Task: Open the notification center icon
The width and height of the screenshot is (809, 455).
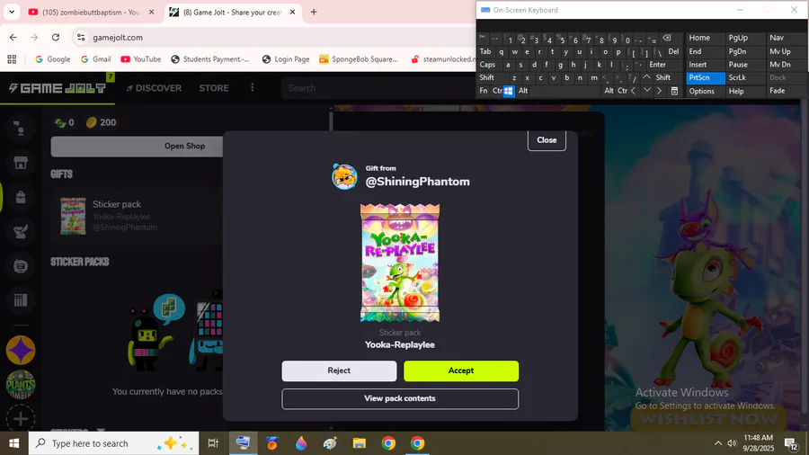Action: pyautogui.click(x=791, y=443)
